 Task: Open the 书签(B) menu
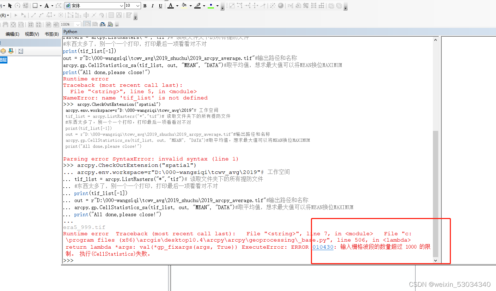(51, 34)
